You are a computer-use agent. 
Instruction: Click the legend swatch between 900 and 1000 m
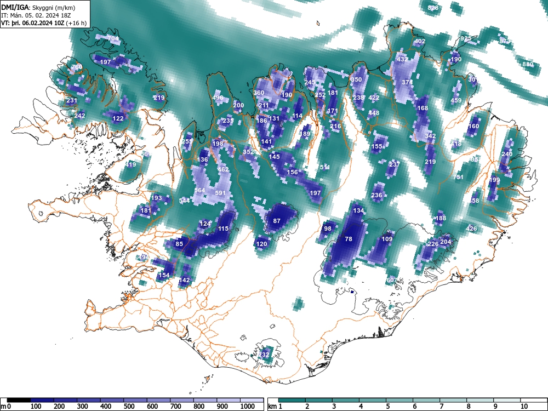[229, 400]
